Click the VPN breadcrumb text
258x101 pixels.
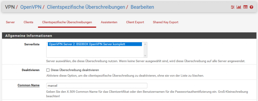(10, 7)
